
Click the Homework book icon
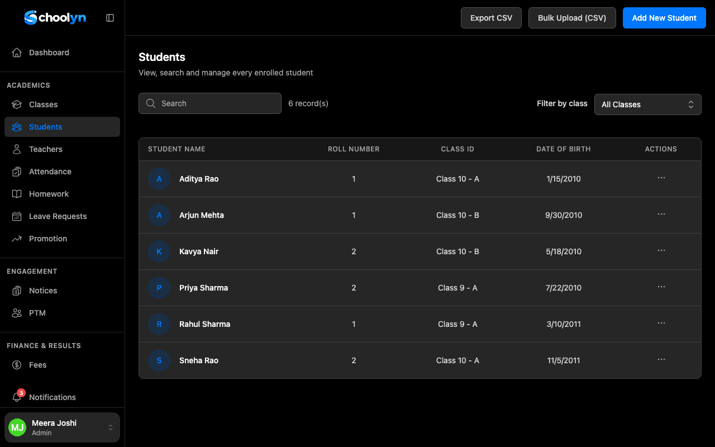point(17,194)
